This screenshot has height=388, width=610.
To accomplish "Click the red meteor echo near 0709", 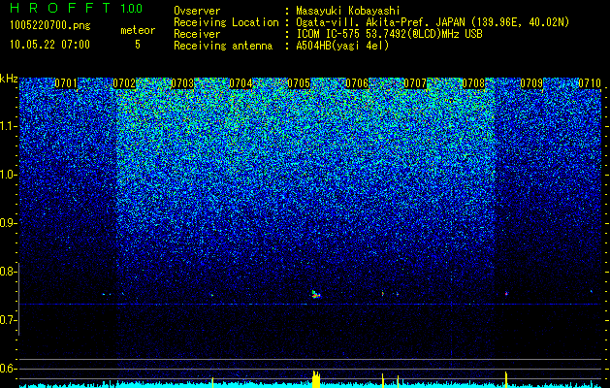I will pyautogui.click(x=506, y=294).
